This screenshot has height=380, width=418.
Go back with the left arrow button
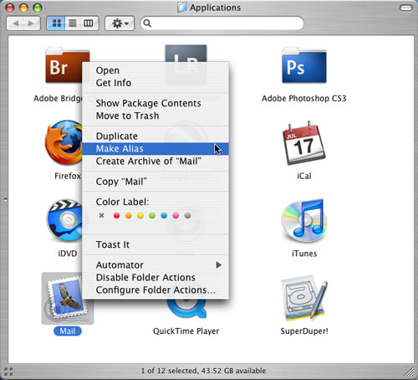[15, 23]
